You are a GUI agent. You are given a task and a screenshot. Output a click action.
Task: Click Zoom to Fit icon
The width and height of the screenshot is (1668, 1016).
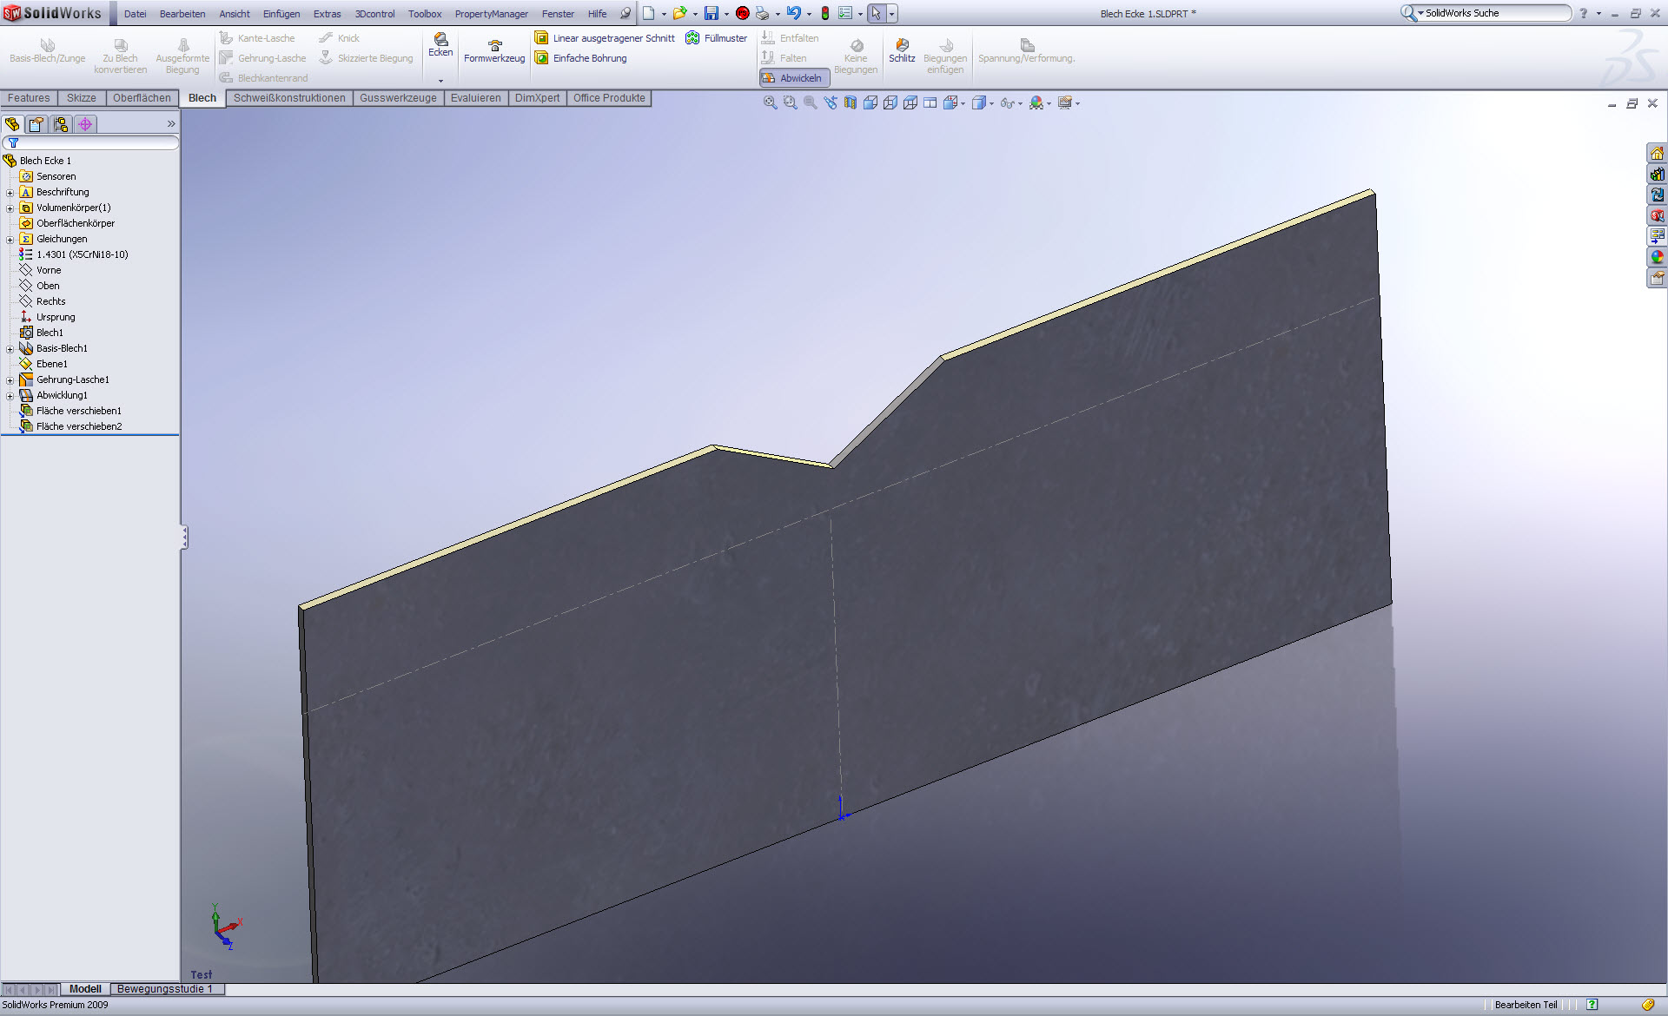tap(770, 102)
